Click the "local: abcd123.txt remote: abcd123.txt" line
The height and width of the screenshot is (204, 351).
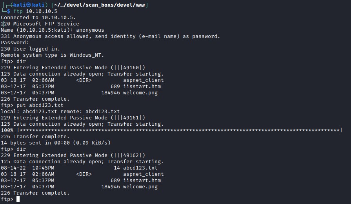(x=60, y=112)
